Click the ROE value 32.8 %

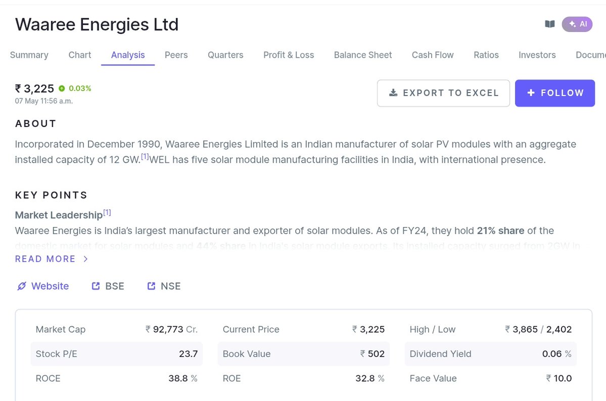[370, 379]
